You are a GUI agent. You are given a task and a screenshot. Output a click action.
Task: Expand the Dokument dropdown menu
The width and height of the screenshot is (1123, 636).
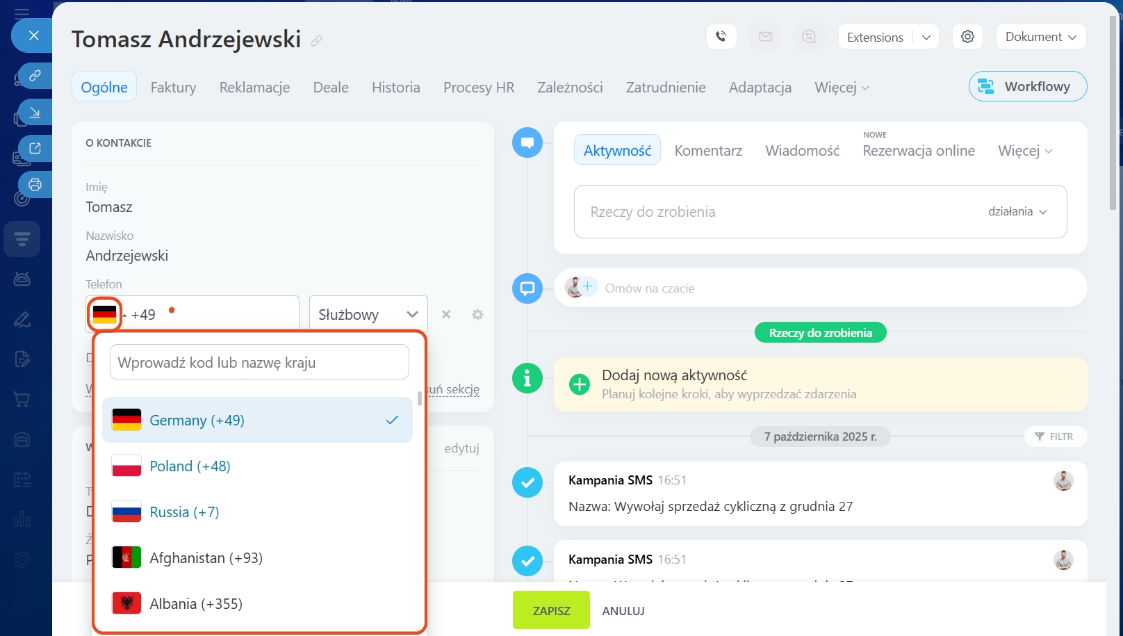[x=1040, y=37]
